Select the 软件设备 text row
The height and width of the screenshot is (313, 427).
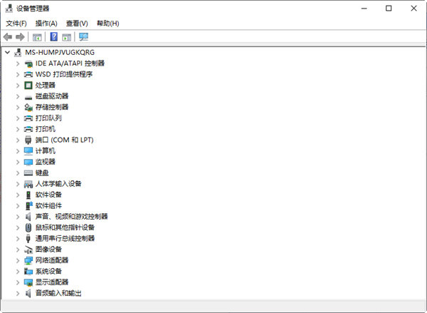coord(48,195)
